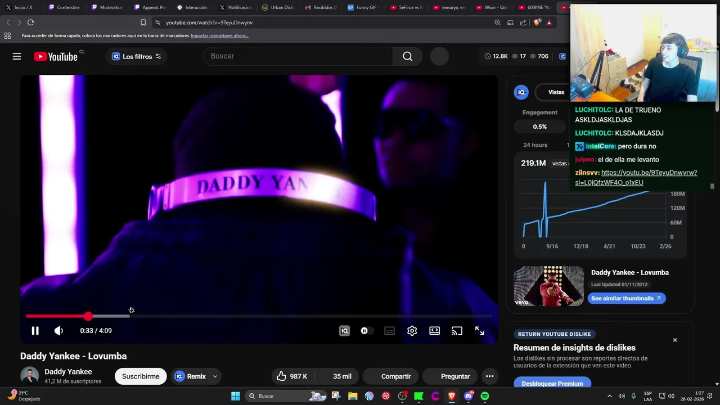Pause the video with the pause button
720x405 pixels.
pyautogui.click(x=35, y=331)
